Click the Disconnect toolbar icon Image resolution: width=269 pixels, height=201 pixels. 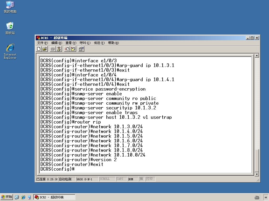click(x=59, y=49)
